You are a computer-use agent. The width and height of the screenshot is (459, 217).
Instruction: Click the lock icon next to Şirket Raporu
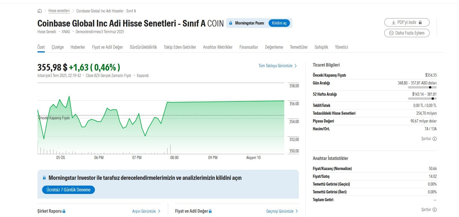click(64, 211)
